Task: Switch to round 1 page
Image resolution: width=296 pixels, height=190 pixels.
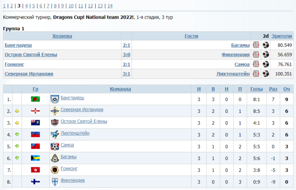Action: pos(5,6)
